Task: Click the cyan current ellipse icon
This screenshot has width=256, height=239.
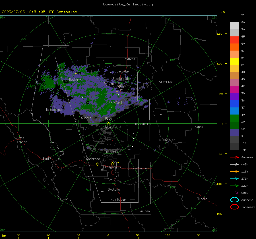Action: point(234,200)
